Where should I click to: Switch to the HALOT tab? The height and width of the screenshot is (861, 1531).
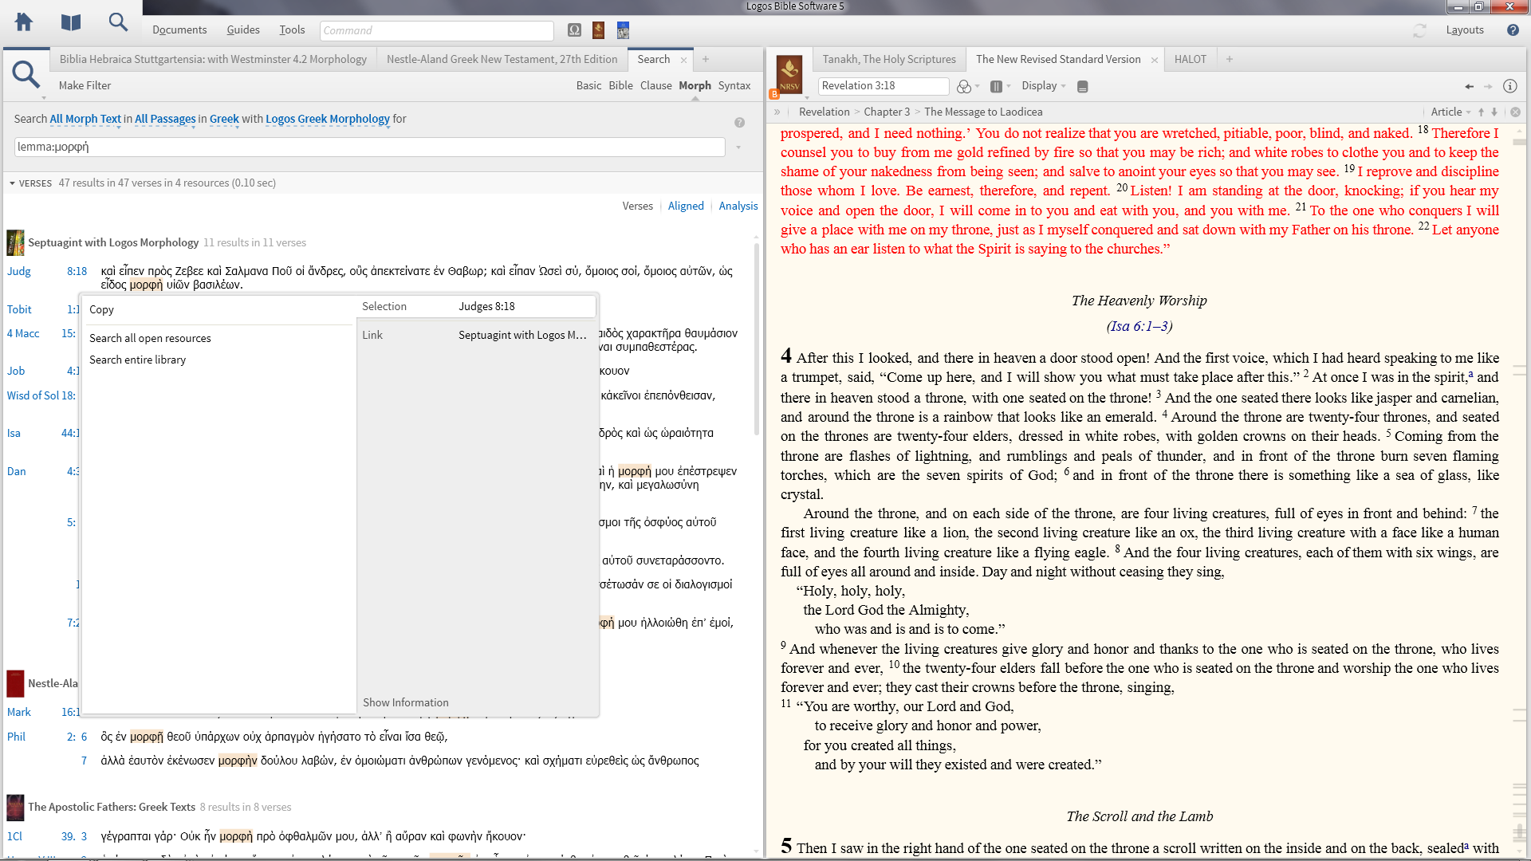(x=1190, y=59)
